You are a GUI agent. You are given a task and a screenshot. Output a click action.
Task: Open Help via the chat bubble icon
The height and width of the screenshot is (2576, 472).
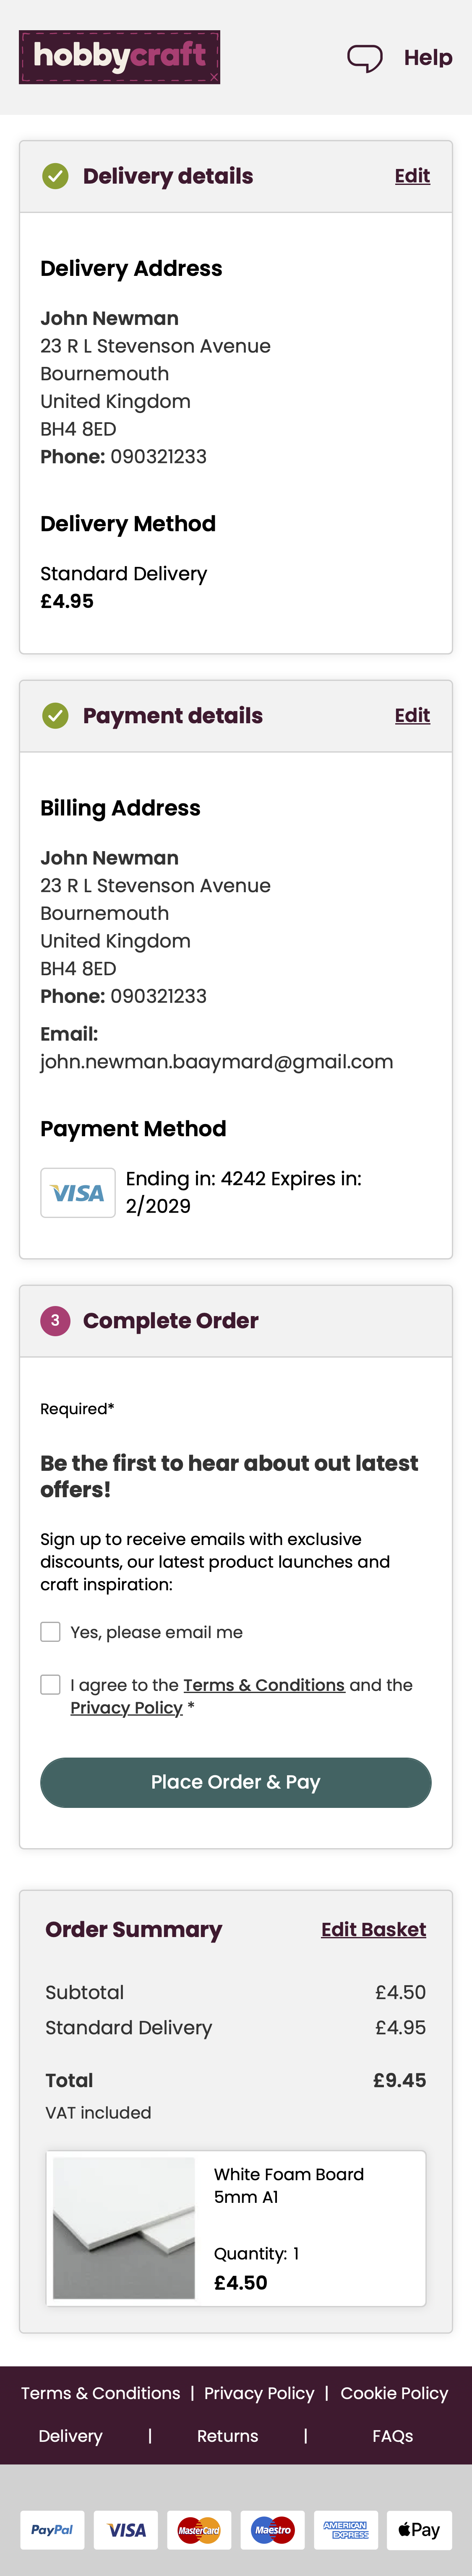coord(365,58)
